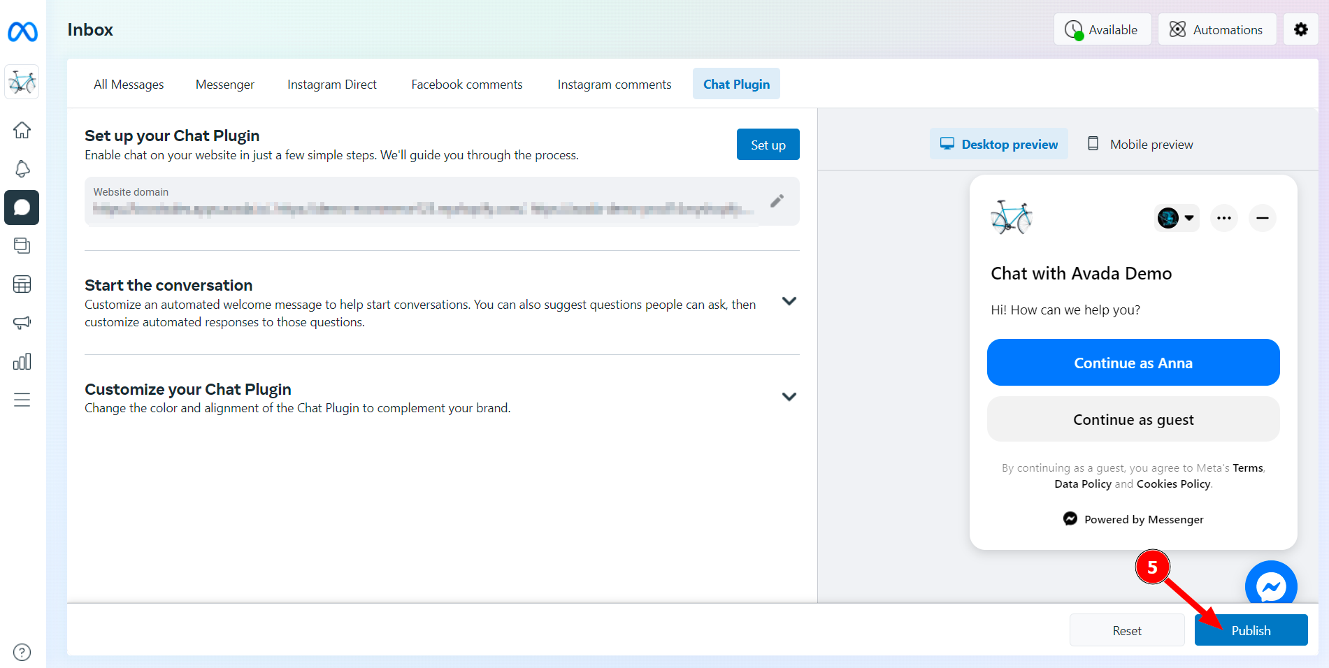Select Desktop preview

tap(998, 144)
